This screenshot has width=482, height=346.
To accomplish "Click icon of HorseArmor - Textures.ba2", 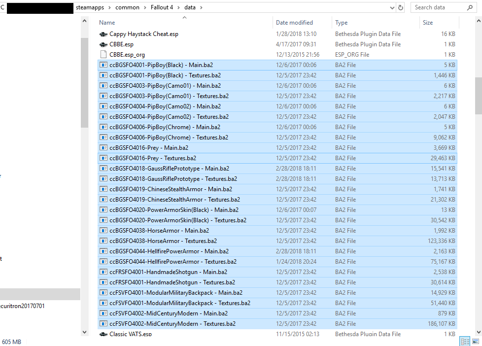I will point(103,241).
